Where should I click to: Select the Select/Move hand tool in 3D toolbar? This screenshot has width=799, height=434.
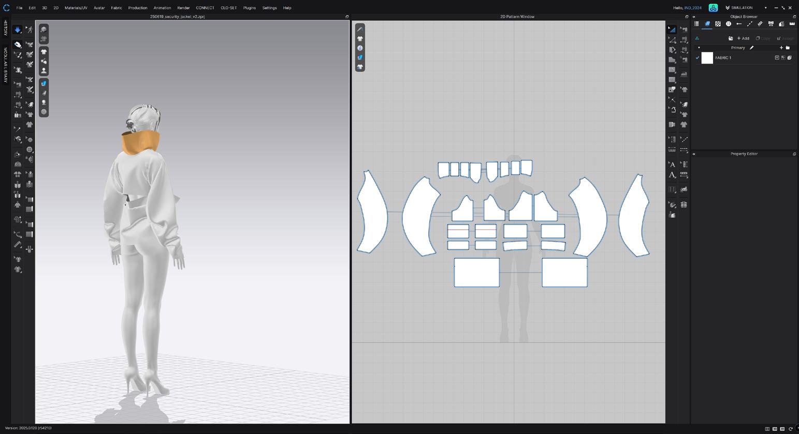pos(18,44)
